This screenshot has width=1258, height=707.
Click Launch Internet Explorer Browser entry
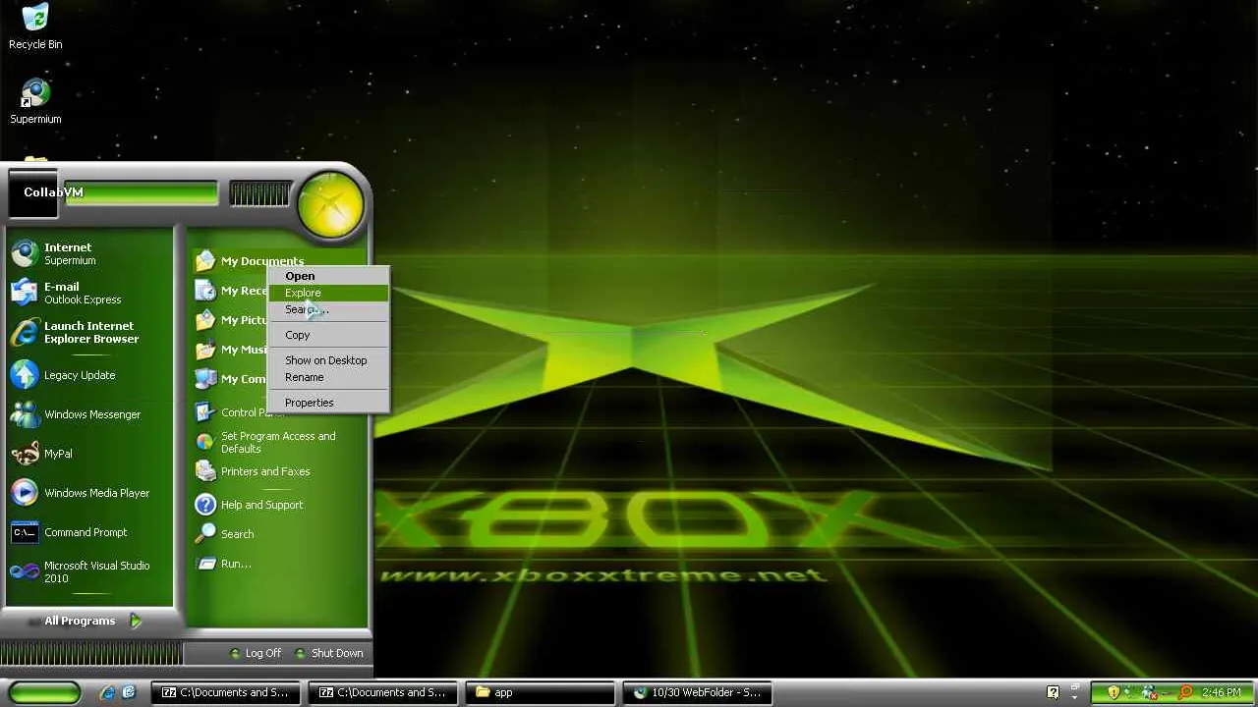(x=90, y=333)
